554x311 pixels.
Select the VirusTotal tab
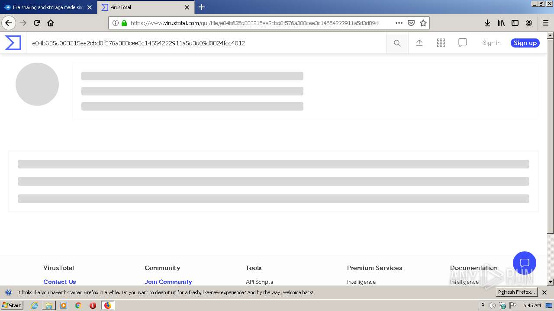146,7
